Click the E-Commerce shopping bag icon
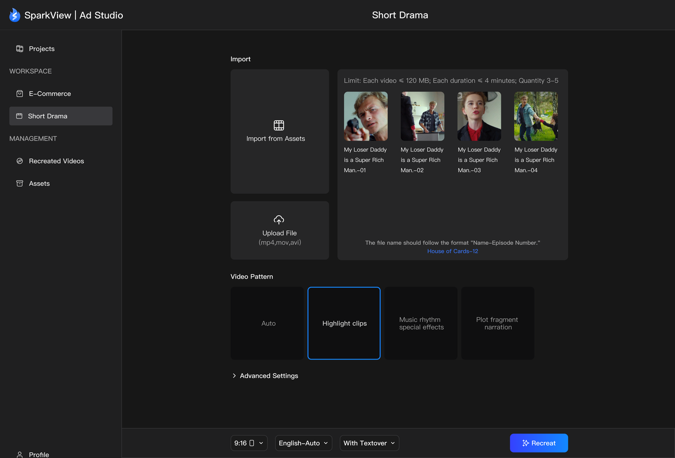Viewport: 675px width, 458px height. pyautogui.click(x=20, y=94)
